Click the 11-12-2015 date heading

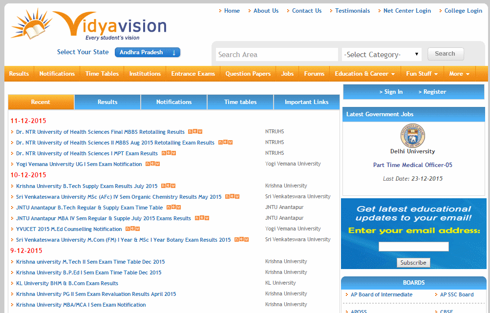point(28,121)
